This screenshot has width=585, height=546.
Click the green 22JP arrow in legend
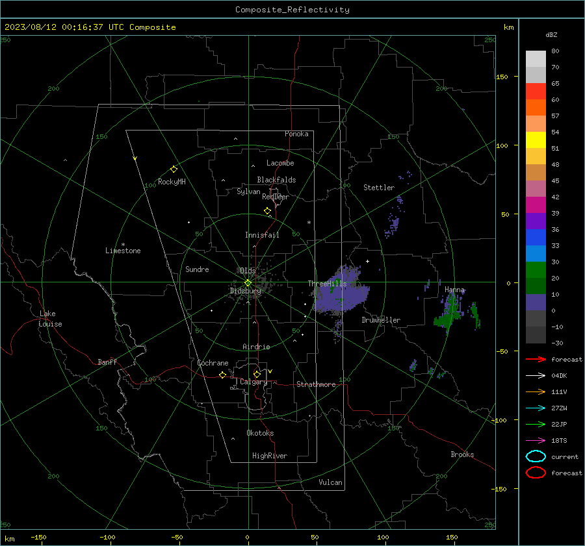(536, 424)
